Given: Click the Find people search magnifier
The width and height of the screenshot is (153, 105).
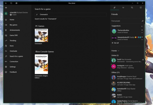Looking at the screenshot, I should tap(143, 21).
